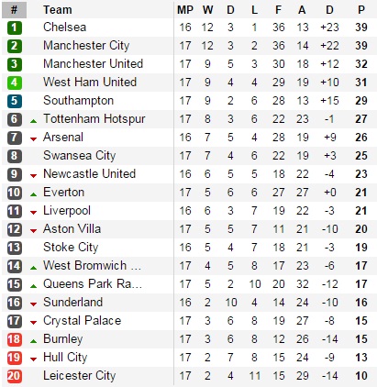This screenshot has height=387, width=377.
Task: Sort by the MP column header
Action: tap(185, 10)
